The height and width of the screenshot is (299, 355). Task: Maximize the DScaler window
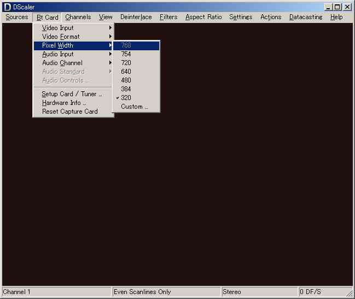pos(337,7)
